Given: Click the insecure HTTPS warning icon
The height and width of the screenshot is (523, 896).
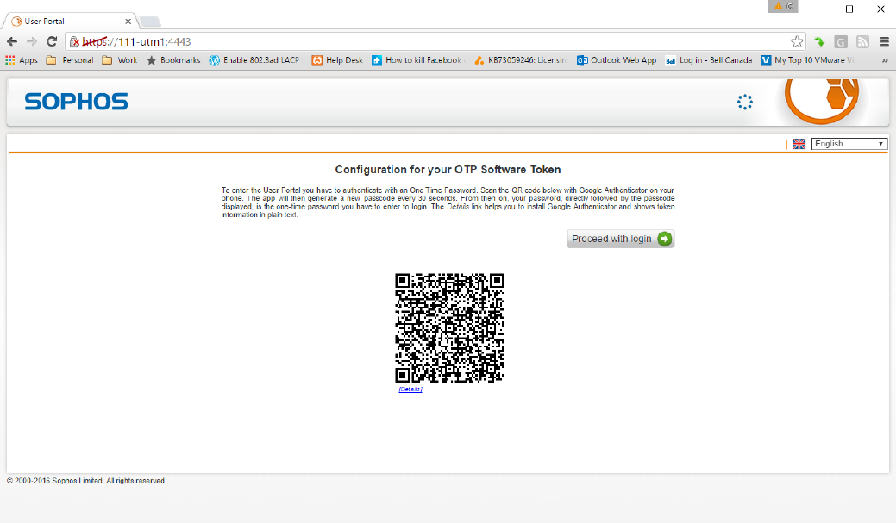Looking at the screenshot, I should coord(75,41).
